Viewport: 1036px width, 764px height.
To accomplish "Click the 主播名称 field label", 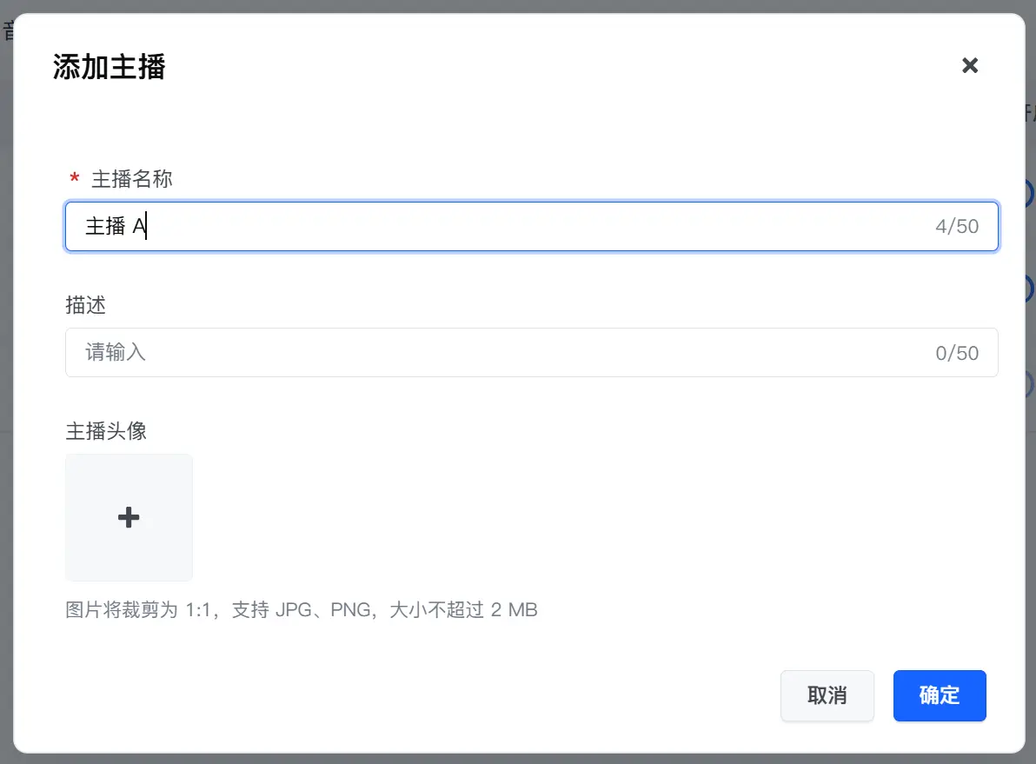I will tap(132, 179).
